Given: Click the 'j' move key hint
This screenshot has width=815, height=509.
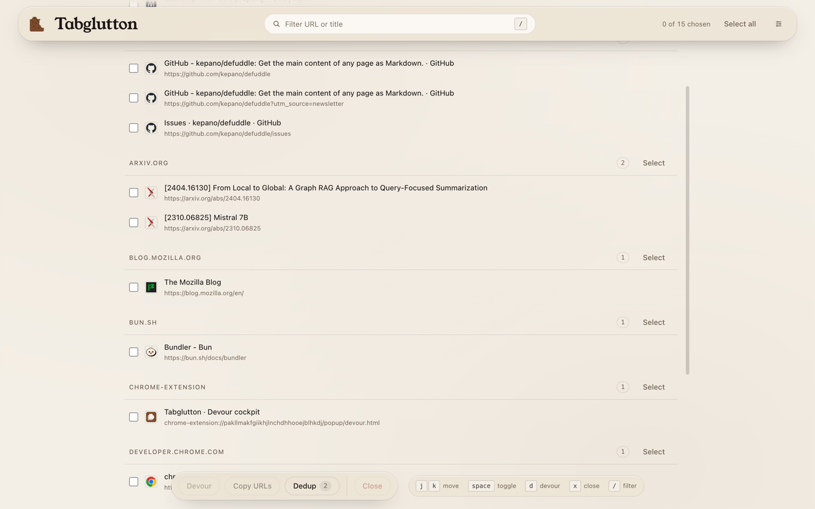Looking at the screenshot, I should click(x=421, y=486).
